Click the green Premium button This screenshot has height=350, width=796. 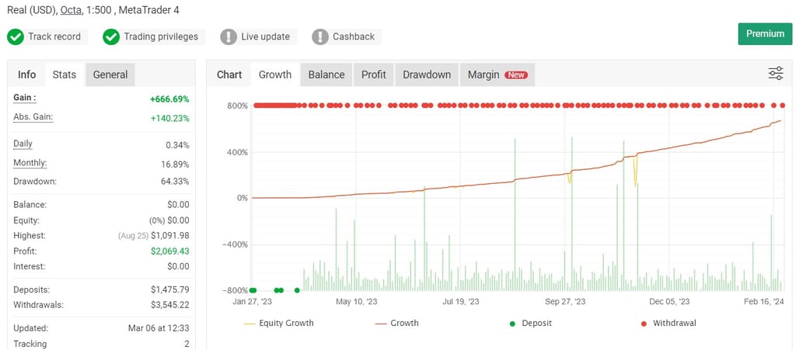765,34
